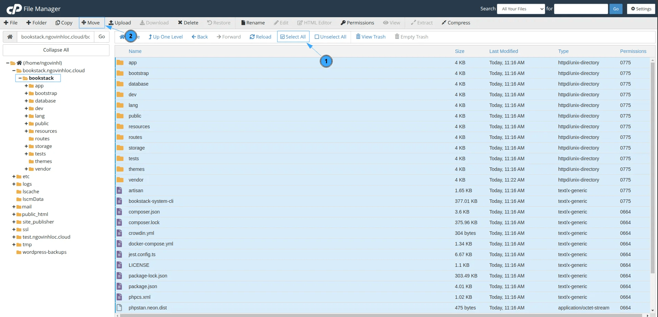The width and height of the screenshot is (658, 317).
Task: Click the Delete toolbar icon
Action: 188,22
